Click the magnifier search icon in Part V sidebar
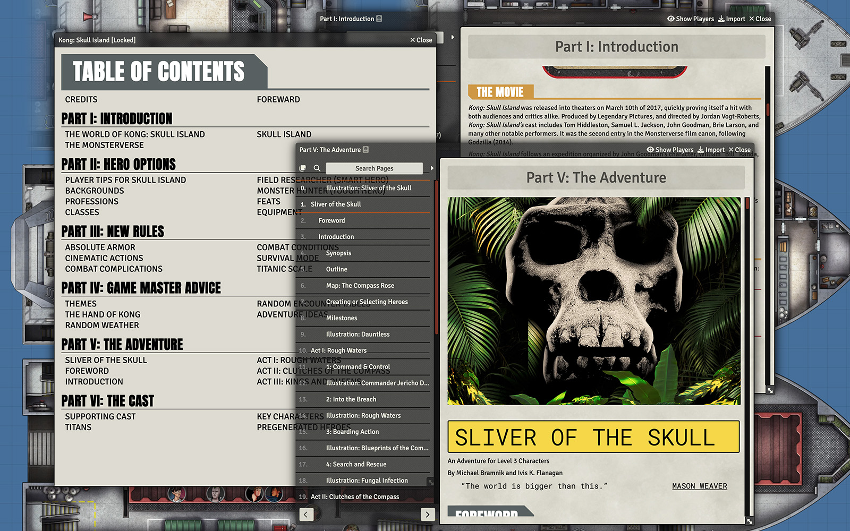 click(317, 168)
